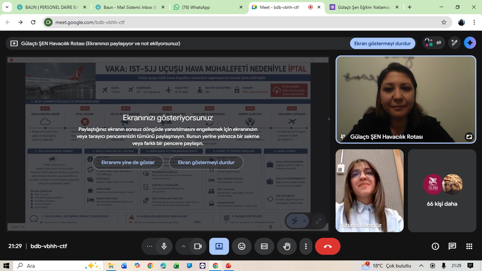Open '66 kişi daha' participants tile
The height and width of the screenshot is (271, 482).
442,191
